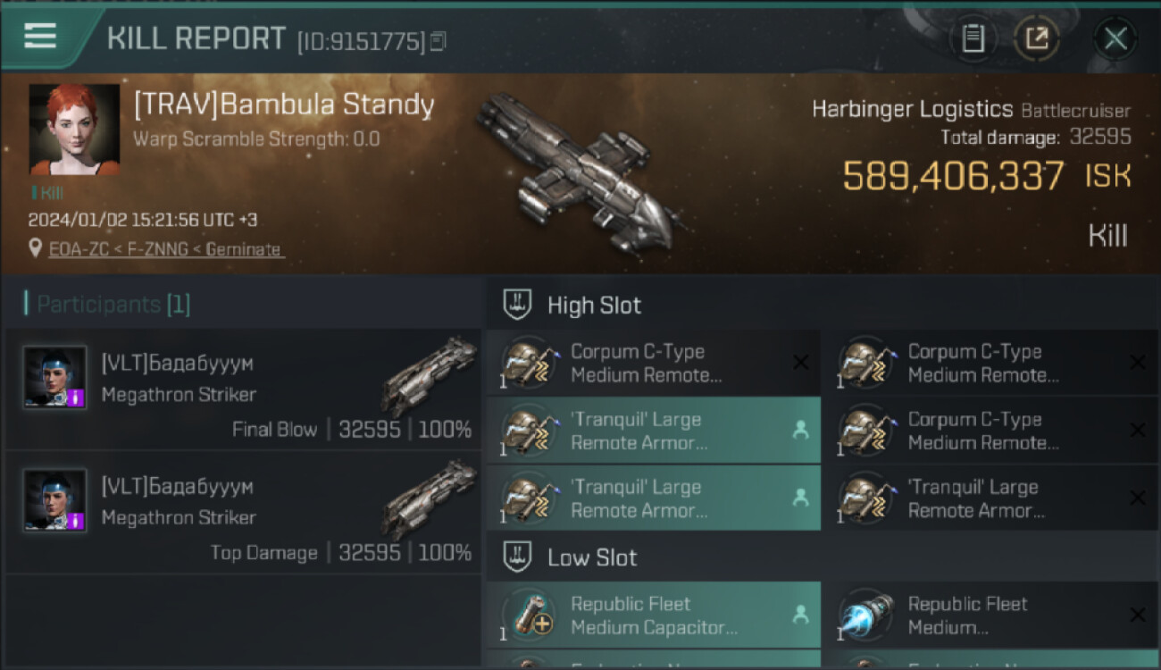
Task: Toggle person marker on second highlighted 'Tranquil' module
Action: click(800, 498)
